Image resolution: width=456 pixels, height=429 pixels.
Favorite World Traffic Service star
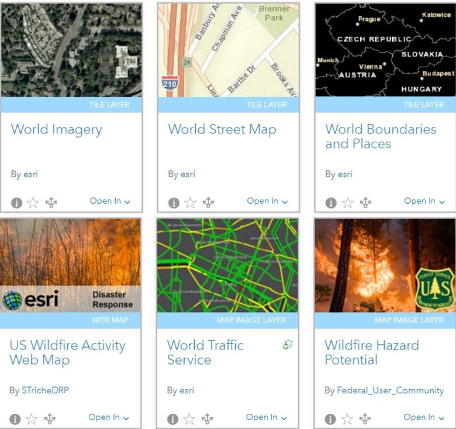189,419
